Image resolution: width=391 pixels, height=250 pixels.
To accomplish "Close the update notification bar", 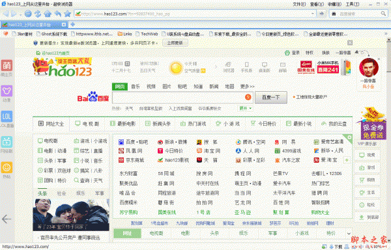I will [350, 43].
